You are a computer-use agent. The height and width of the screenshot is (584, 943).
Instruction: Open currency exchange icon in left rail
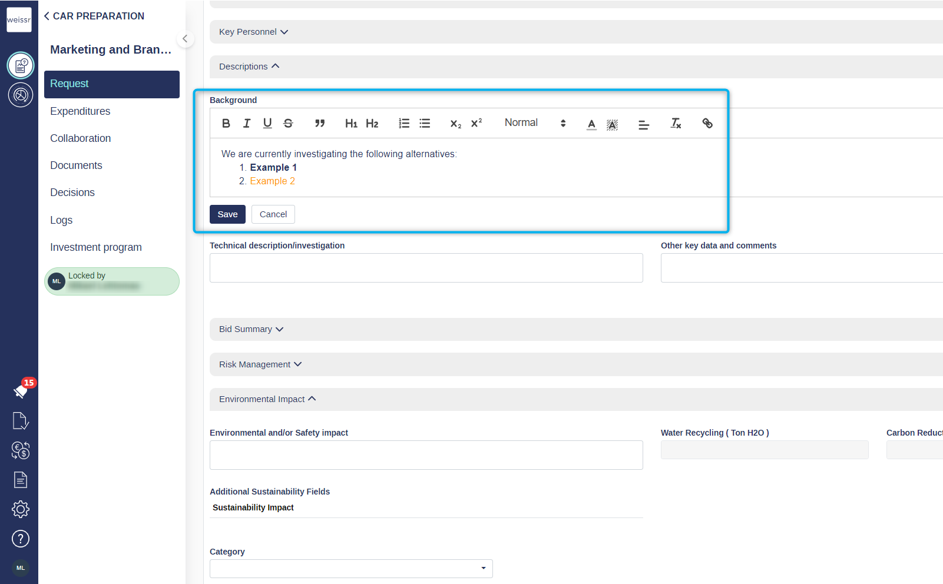[21, 450]
